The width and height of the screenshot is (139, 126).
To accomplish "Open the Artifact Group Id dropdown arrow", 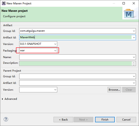I will (134, 31).
